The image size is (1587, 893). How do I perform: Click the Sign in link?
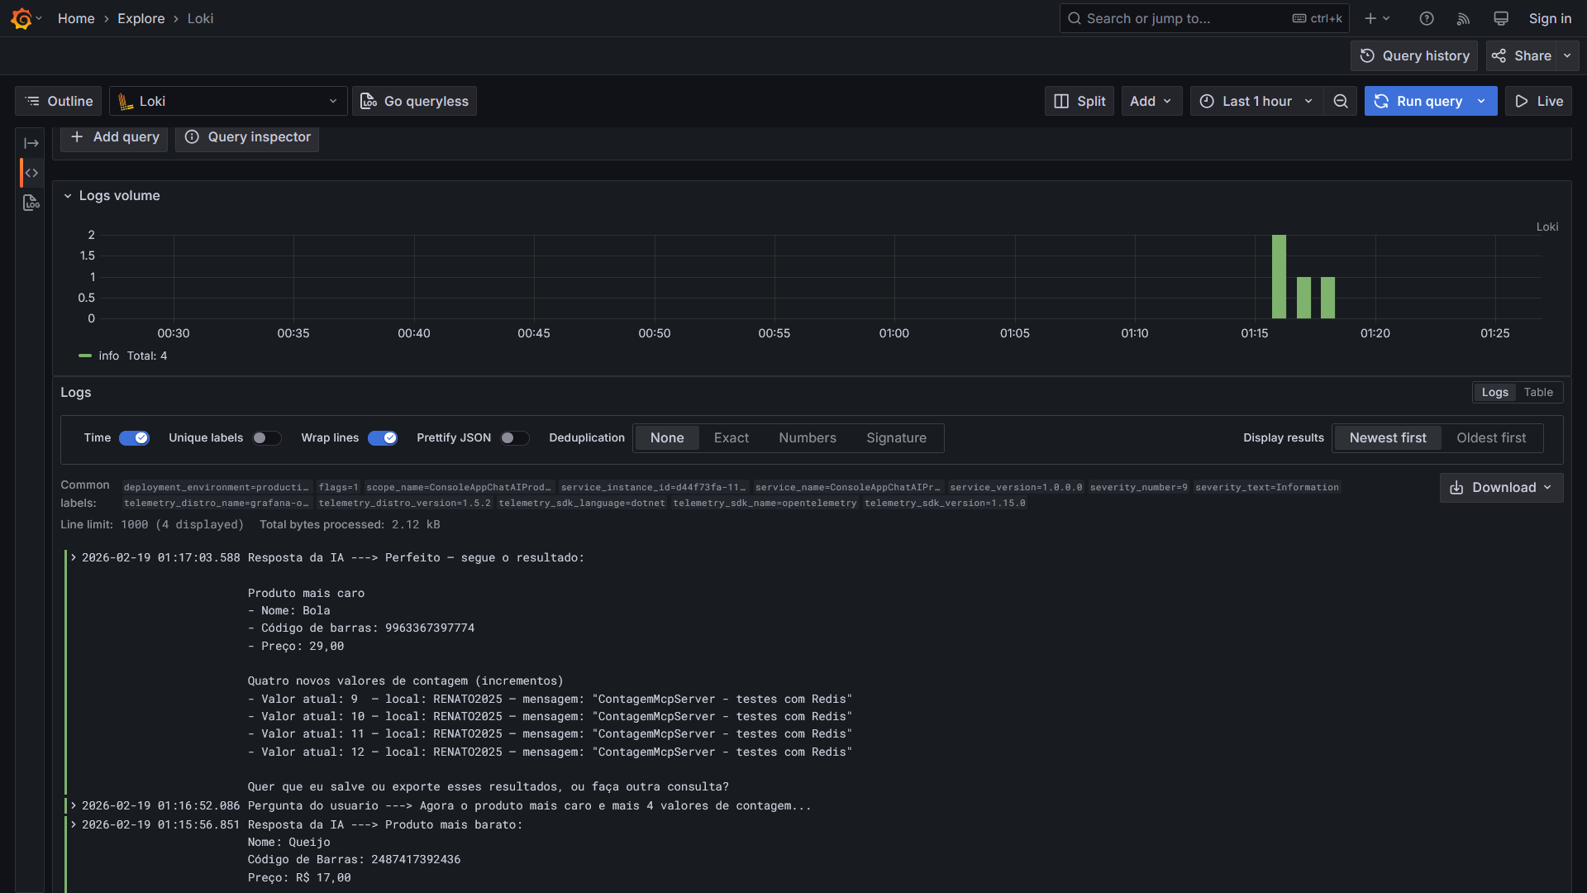[x=1550, y=18]
